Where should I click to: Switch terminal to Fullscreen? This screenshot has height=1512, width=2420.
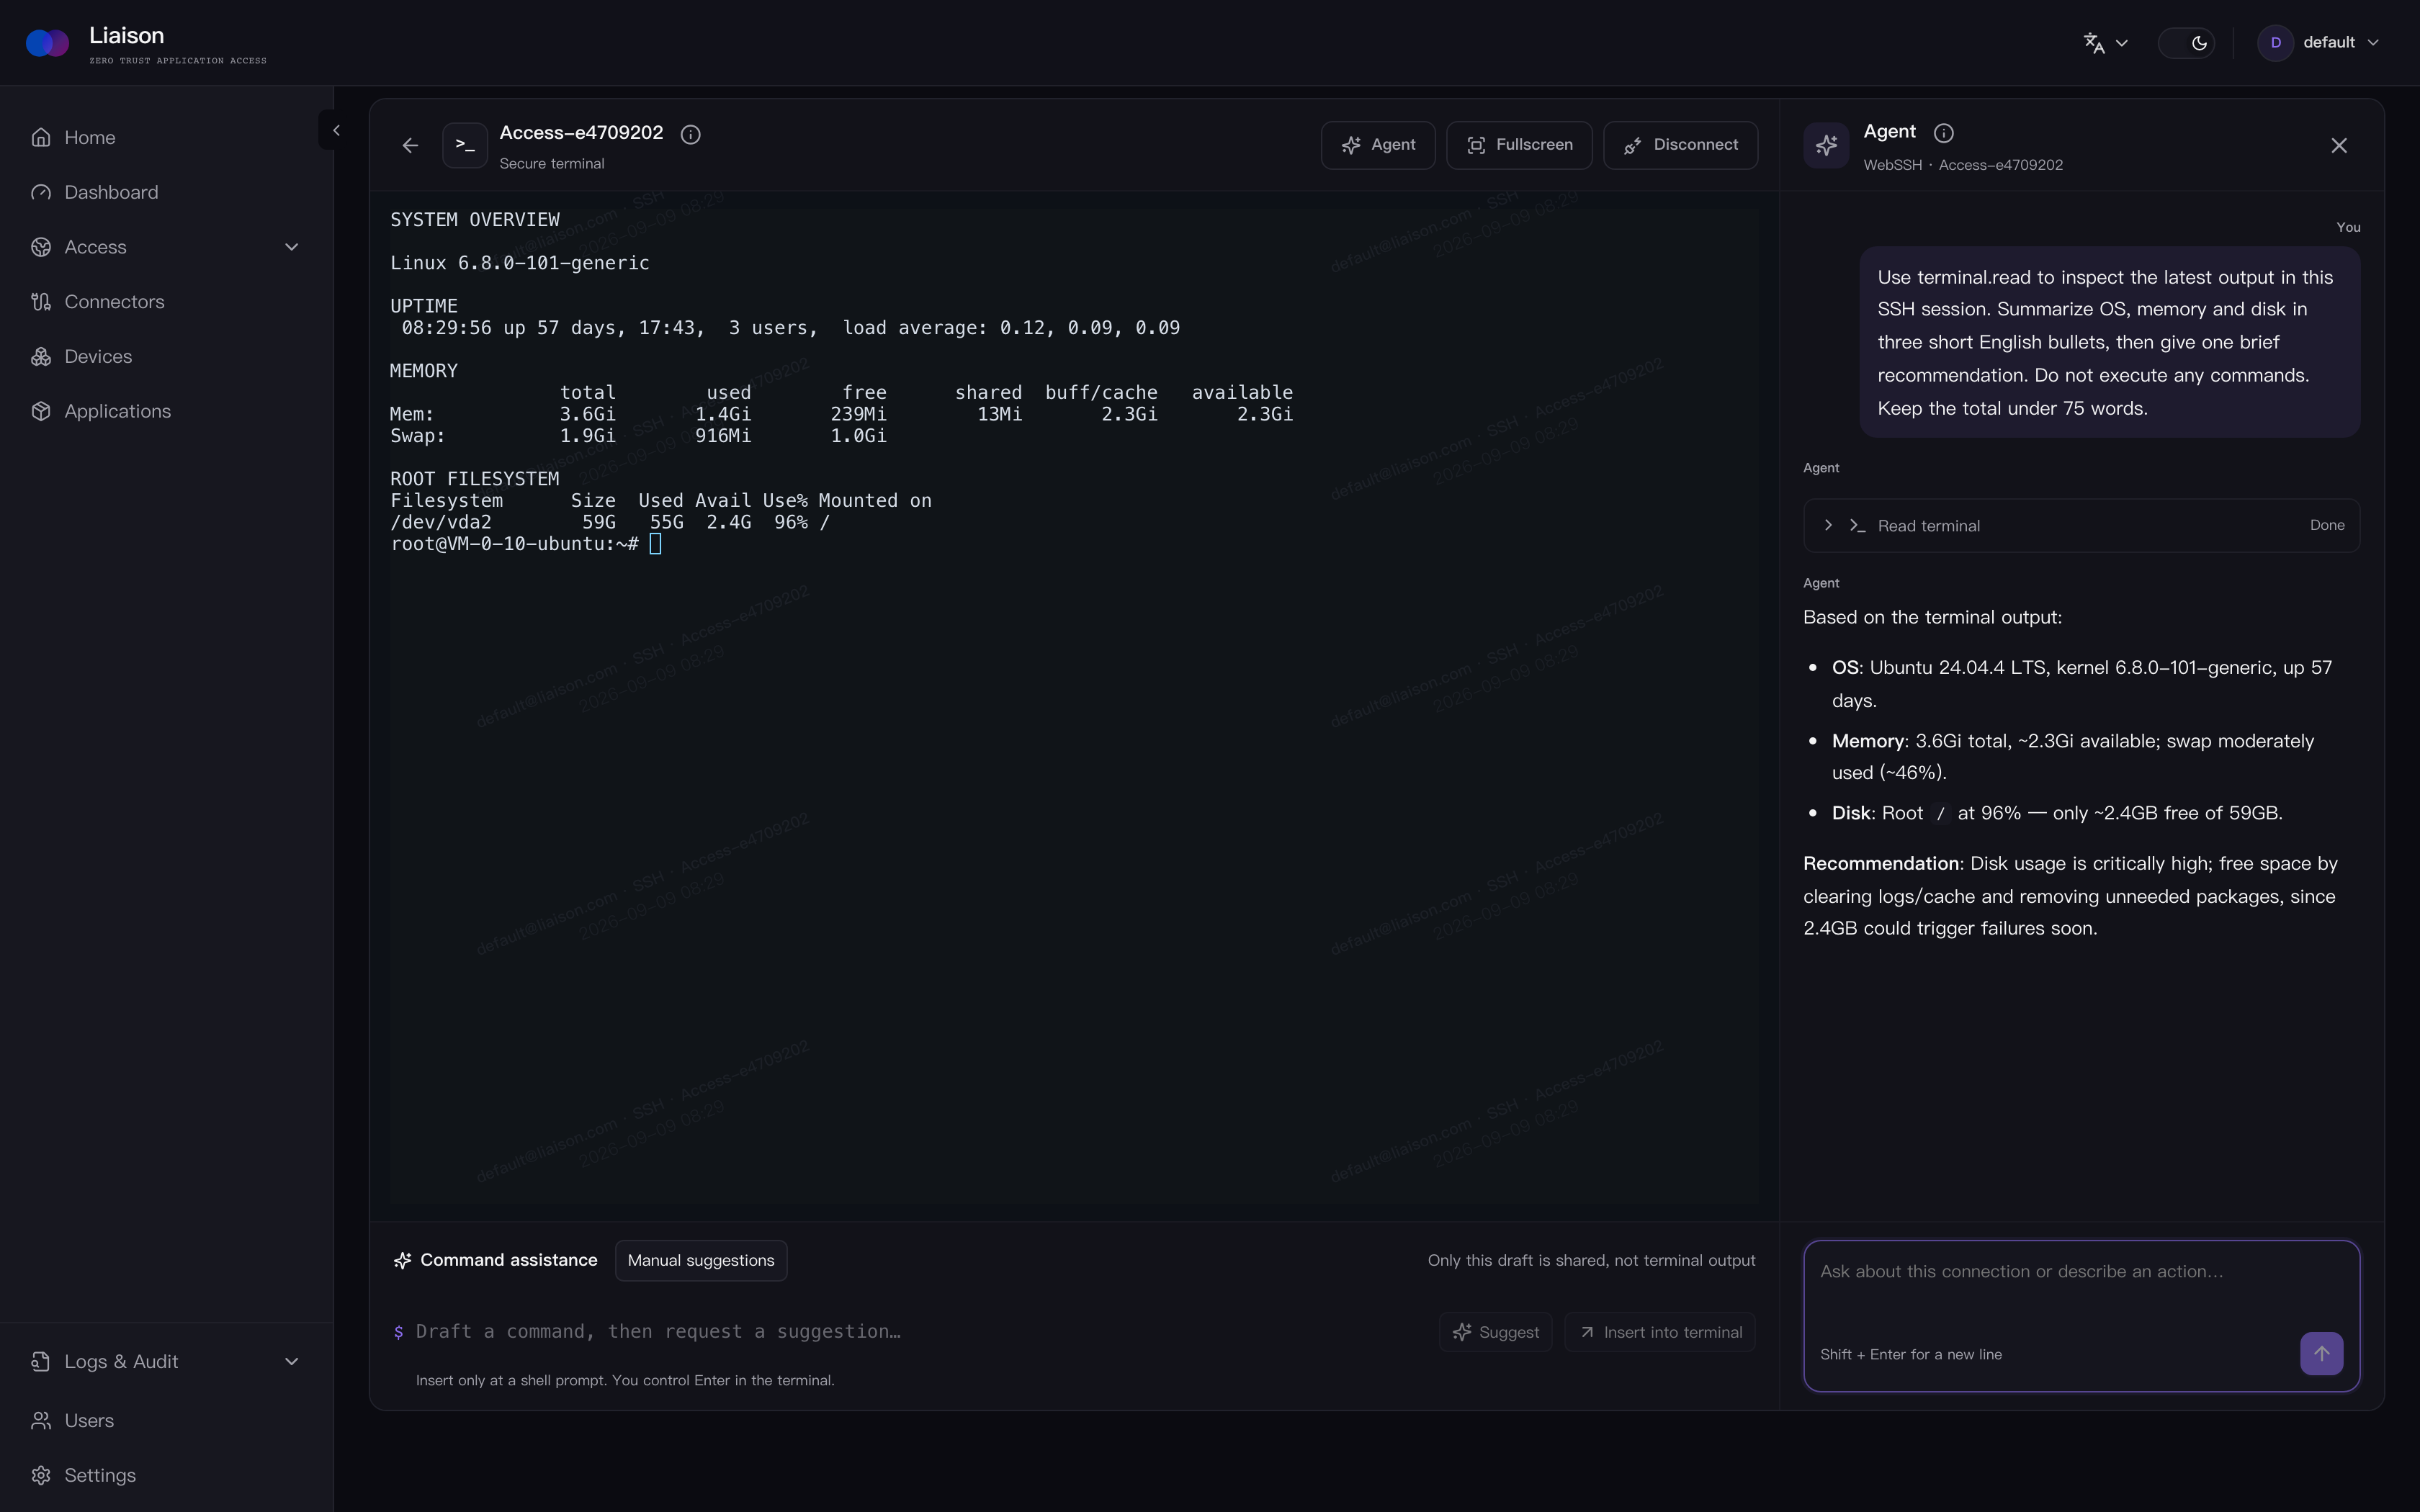click(1519, 145)
